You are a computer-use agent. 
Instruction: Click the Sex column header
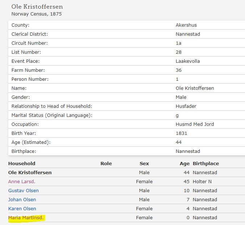tap(144, 163)
